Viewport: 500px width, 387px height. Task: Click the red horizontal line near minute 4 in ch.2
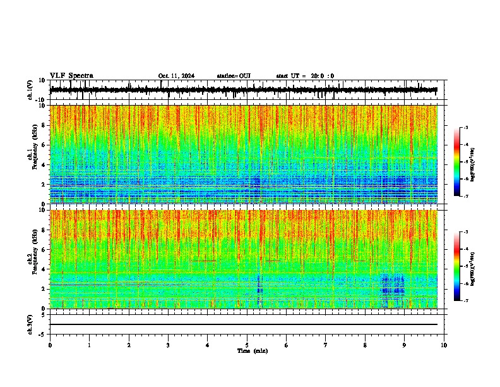205,261
